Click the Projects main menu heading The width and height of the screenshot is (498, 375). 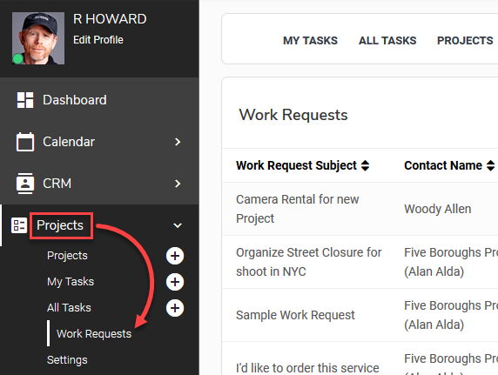(x=60, y=225)
